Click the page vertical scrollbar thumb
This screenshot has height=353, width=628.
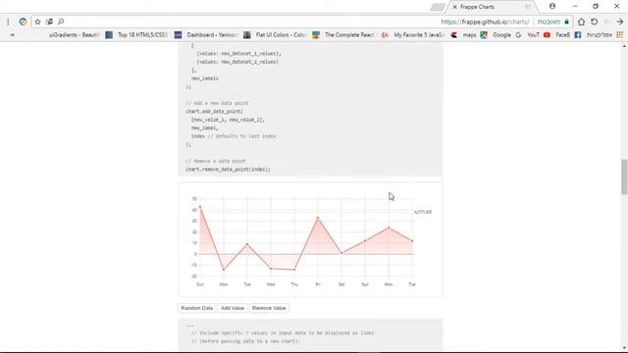point(624,176)
